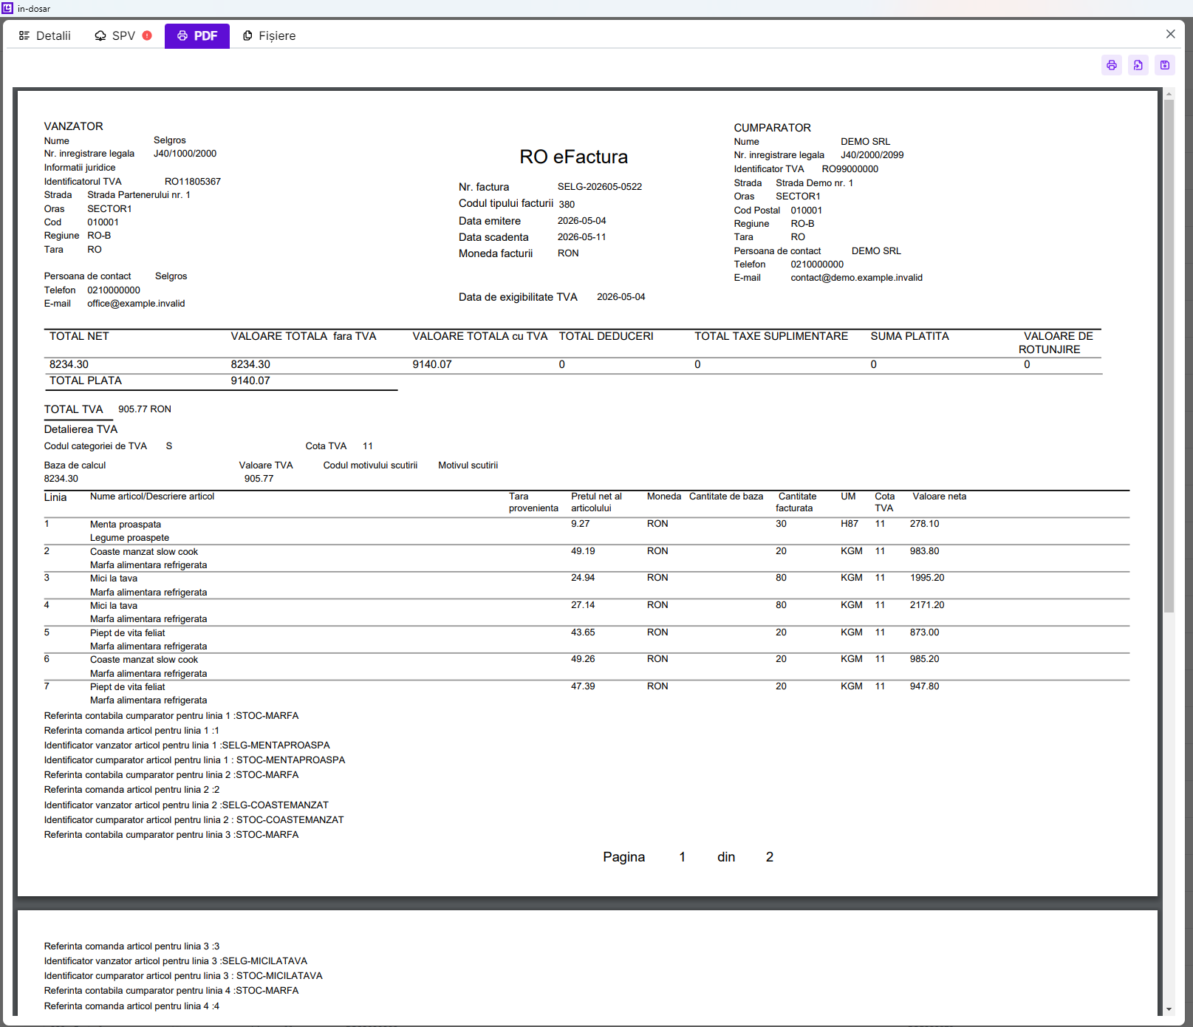Select the address Strada Demo nr. 1
This screenshot has width=1193, height=1027.
coord(815,183)
